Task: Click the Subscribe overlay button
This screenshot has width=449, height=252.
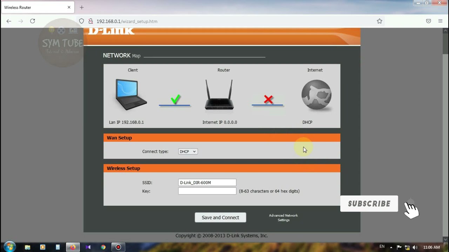Action: pos(369,204)
